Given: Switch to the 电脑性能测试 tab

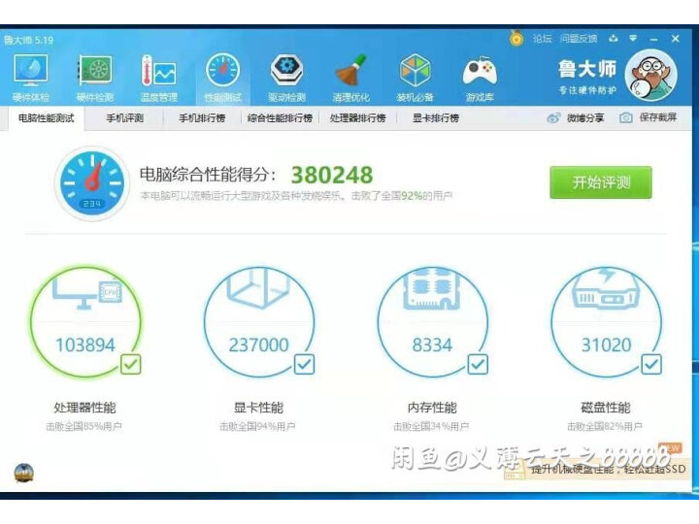Looking at the screenshot, I should click(46, 118).
